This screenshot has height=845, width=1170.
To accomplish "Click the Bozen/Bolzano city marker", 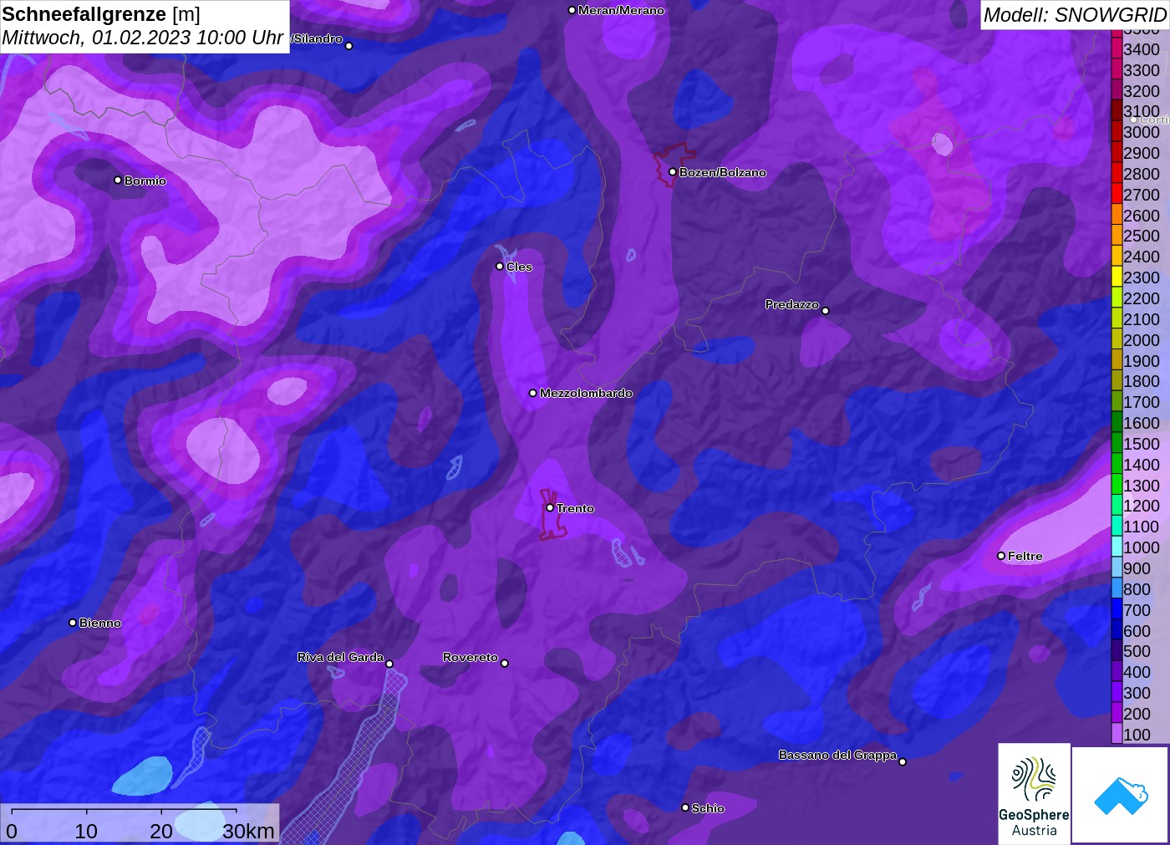I will click(x=673, y=172).
